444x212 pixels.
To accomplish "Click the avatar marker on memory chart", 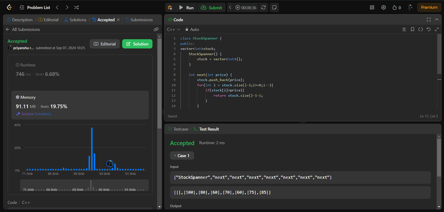I will point(110,163).
